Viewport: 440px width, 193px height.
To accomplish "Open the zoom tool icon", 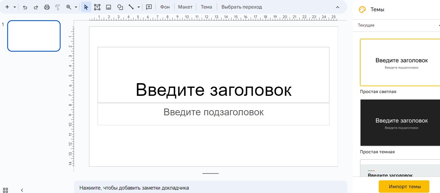I will point(68,7).
